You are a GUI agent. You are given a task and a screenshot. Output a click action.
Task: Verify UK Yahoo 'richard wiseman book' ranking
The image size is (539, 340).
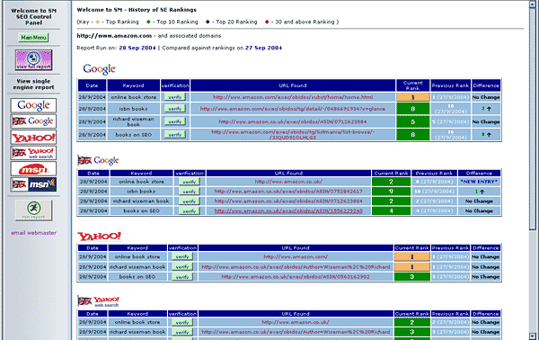pyautogui.click(x=182, y=332)
